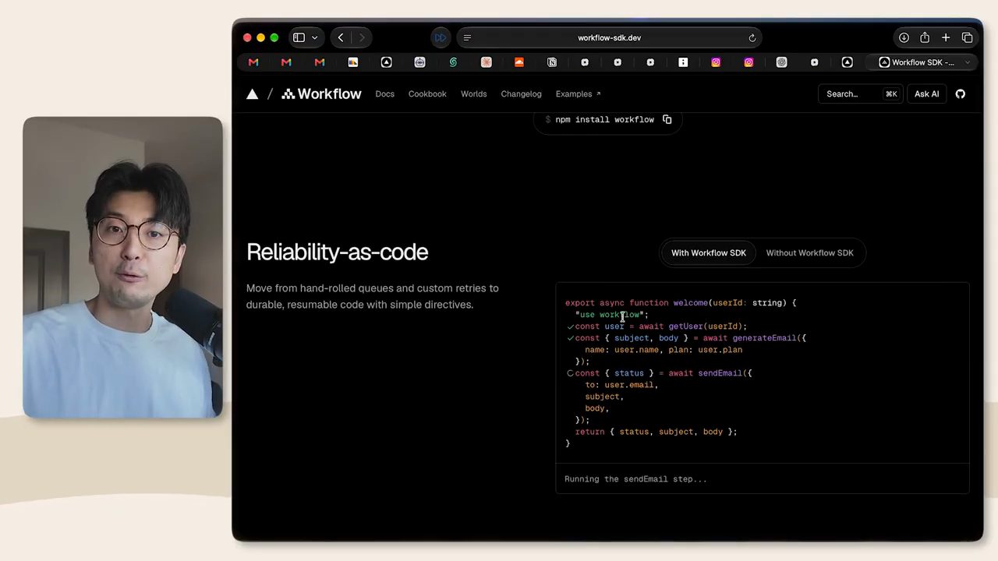Open the Worlds page
998x561 pixels.
click(x=473, y=94)
